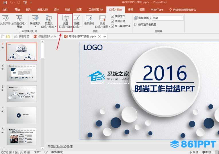The image size is (219, 154).
Task: Start slideshow from beginning (从头开始)
Action: point(5,20)
